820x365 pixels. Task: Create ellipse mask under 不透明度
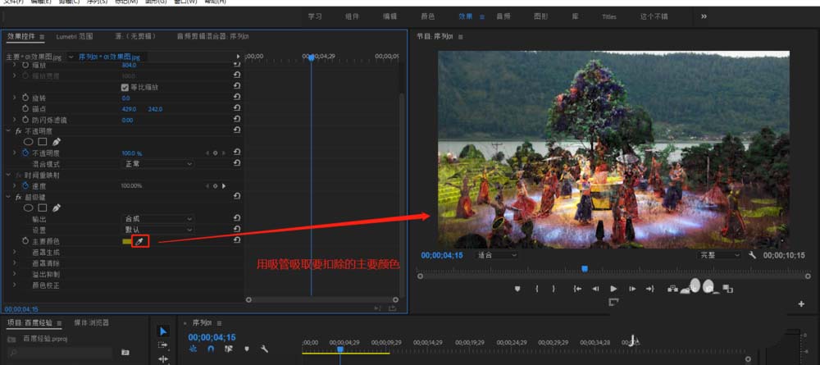coord(29,142)
